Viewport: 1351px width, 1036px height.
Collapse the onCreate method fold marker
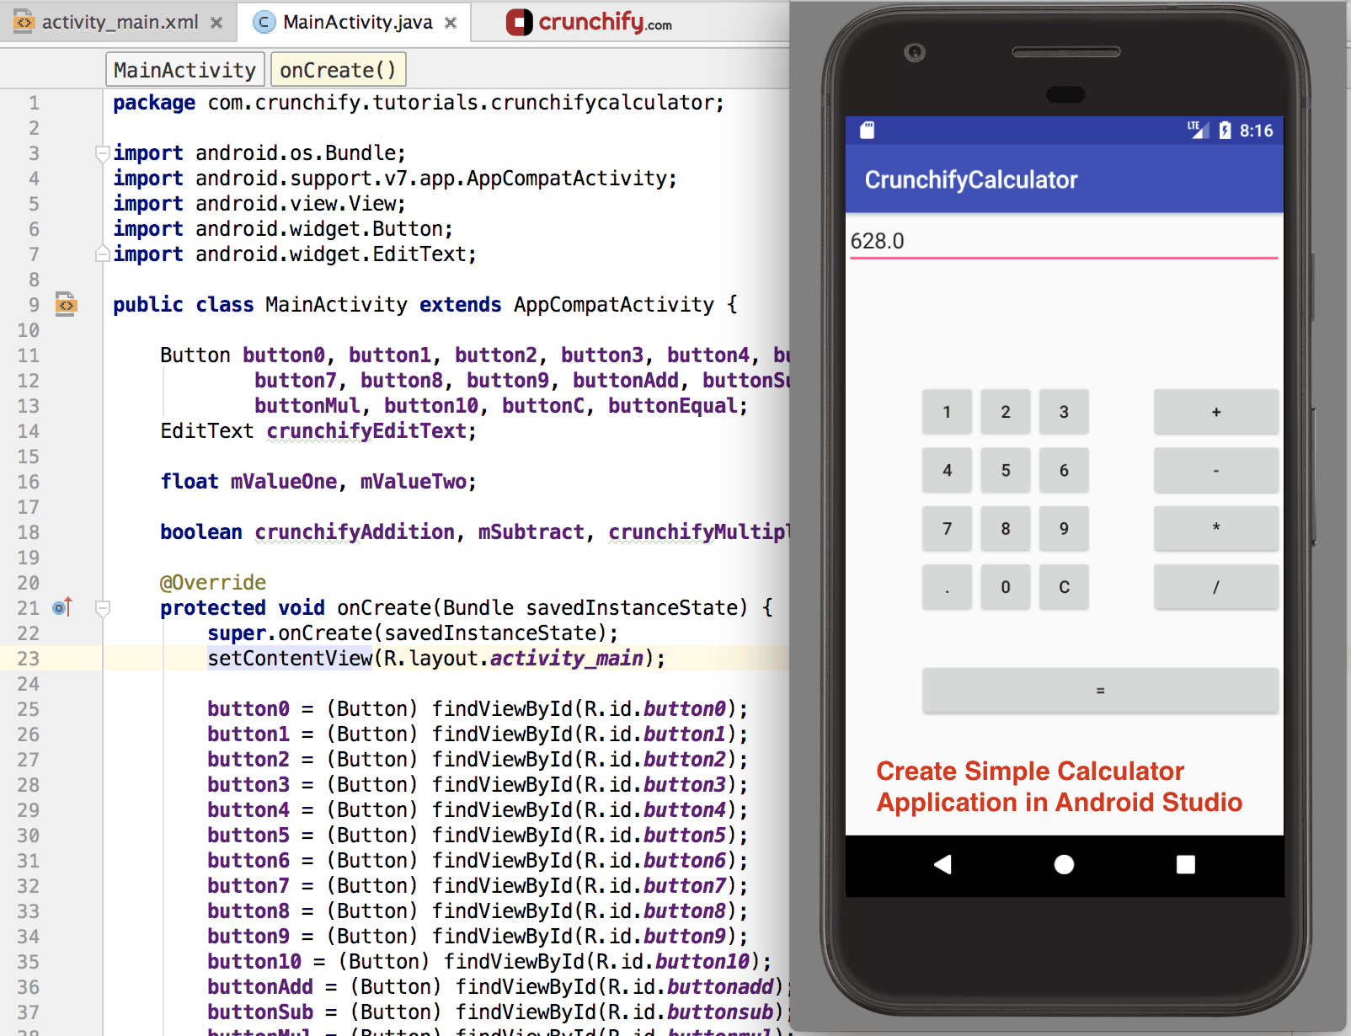coord(103,608)
